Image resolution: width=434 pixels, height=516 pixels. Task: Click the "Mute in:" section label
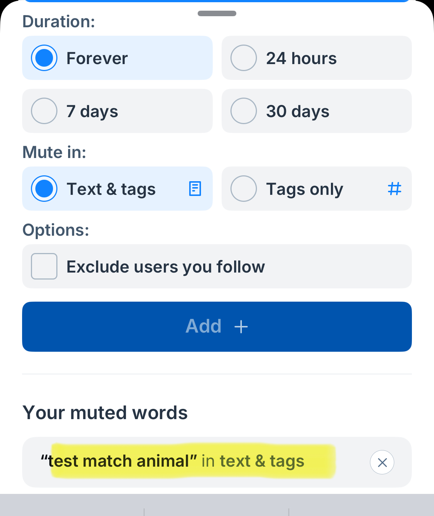[54, 152]
